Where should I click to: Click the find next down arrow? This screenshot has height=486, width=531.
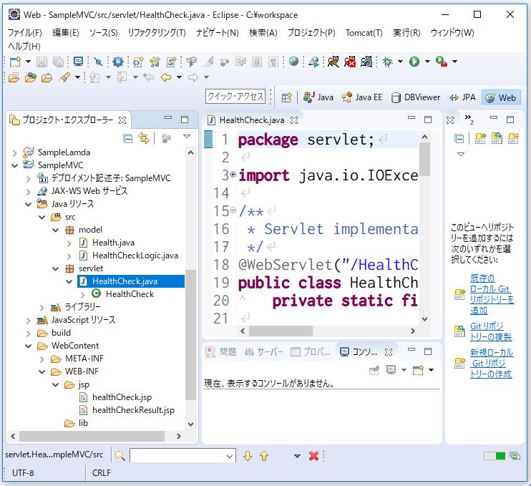tap(248, 456)
